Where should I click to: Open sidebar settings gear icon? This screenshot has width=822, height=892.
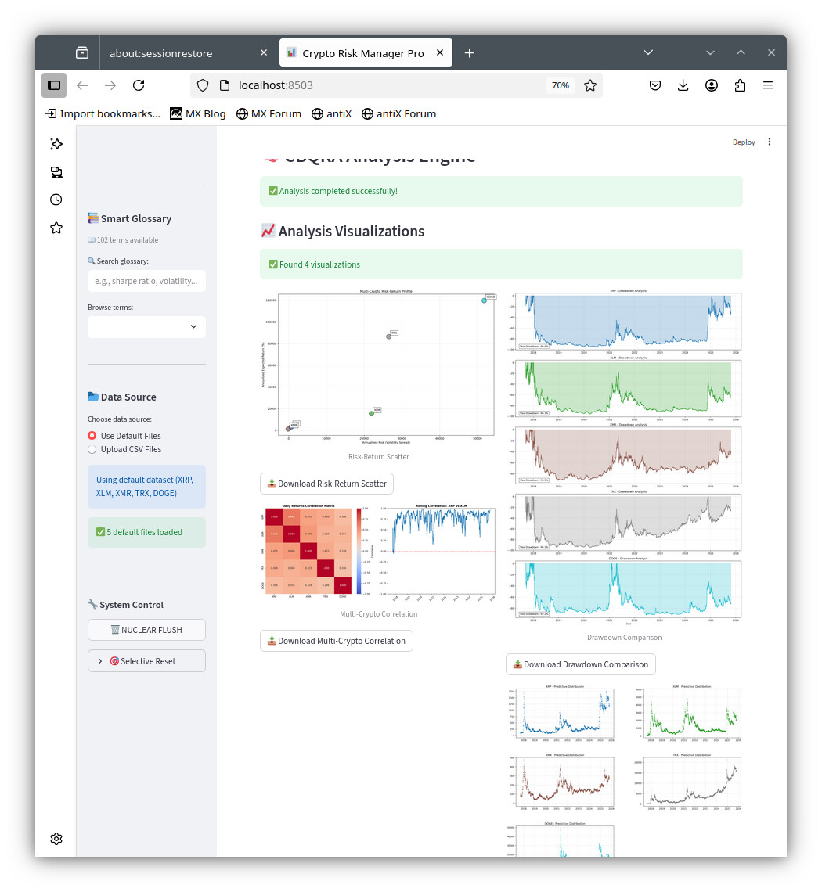[x=56, y=839]
